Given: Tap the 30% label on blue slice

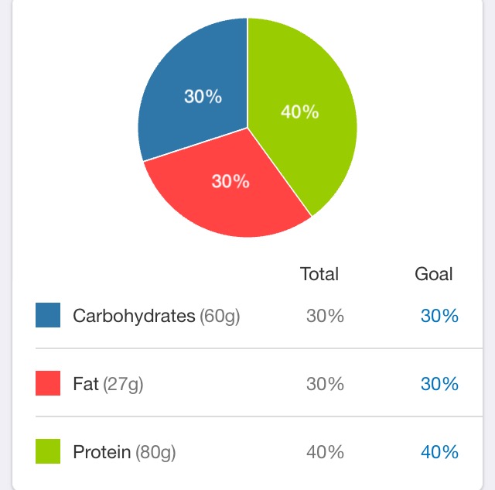Looking at the screenshot, I should 203,96.
